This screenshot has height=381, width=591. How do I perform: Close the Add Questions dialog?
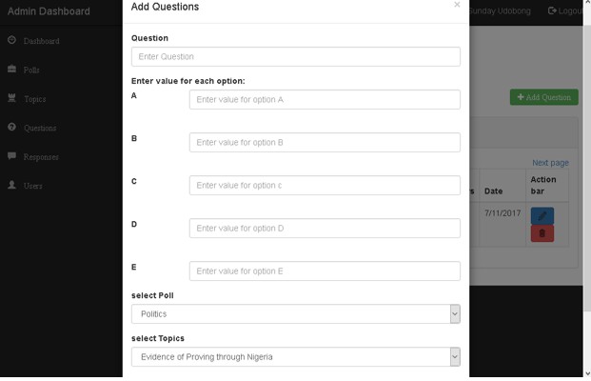pyautogui.click(x=457, y=5)
